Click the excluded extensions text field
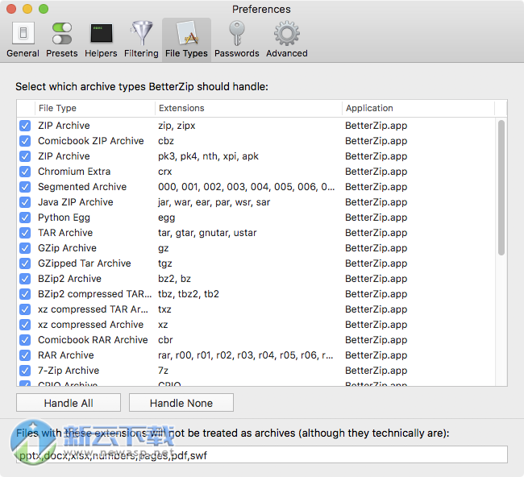Screen dimensions: 524x477 click(x=262, y=455)
